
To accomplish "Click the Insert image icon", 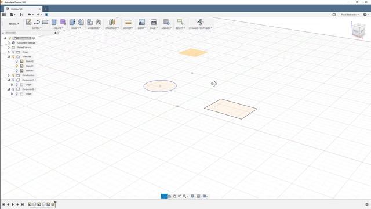I will (x=141, y=22).
